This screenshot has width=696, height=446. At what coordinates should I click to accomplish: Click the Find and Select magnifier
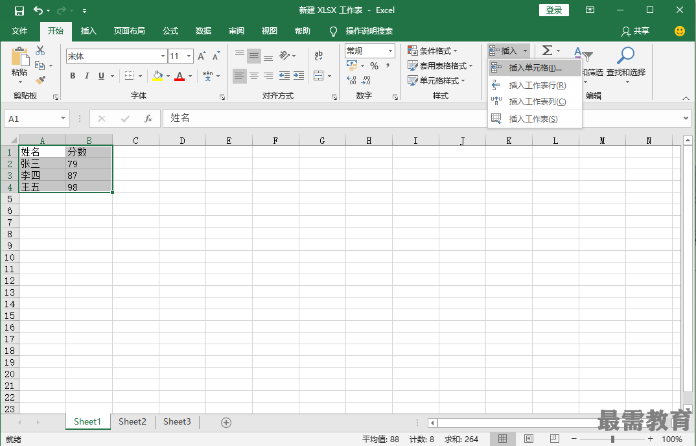click(626, 56)
